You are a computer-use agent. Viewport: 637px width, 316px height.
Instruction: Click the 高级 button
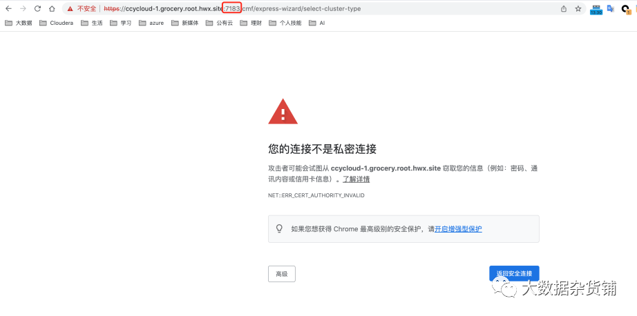tap(281, 274)
